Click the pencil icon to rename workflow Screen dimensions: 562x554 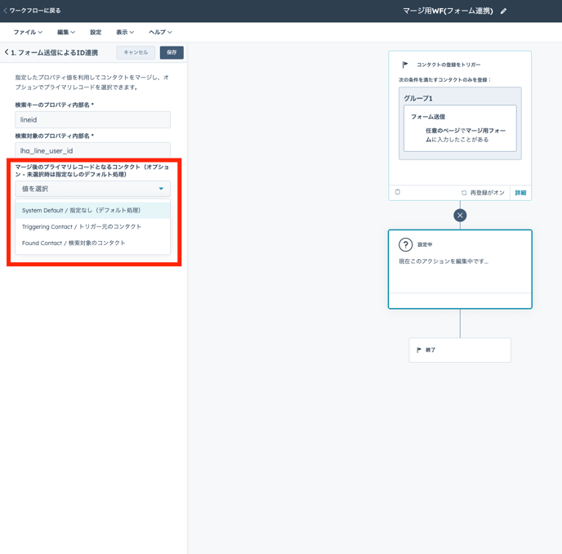[503, 11]
